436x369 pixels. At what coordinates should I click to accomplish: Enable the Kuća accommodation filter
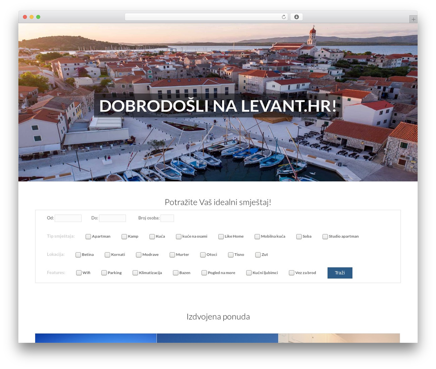pos(152,237)
